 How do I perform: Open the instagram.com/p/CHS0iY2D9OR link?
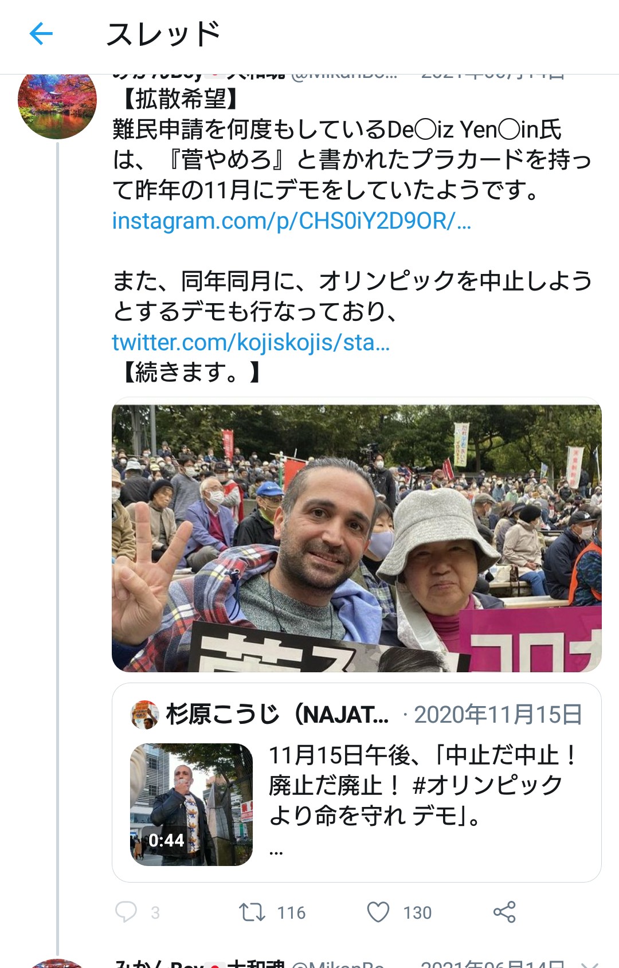coord(292,221)
